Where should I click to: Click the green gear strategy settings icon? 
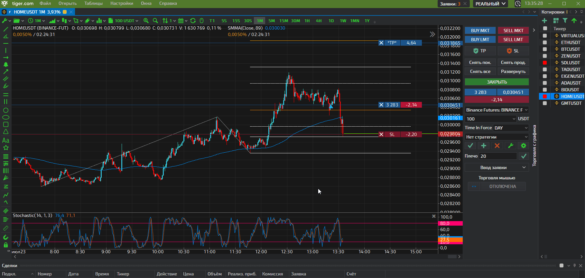point(524,146)
